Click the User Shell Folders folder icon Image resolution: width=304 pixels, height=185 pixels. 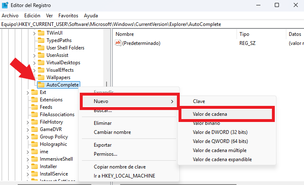[41, 47]
